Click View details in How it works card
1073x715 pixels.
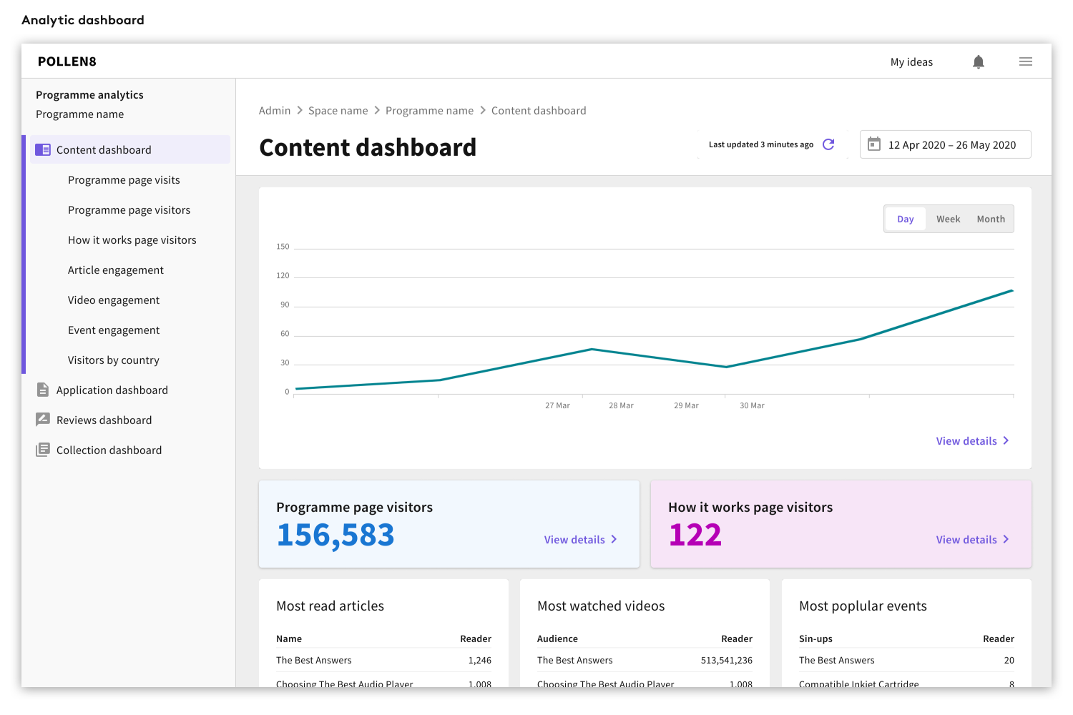[x=966, y=540]
